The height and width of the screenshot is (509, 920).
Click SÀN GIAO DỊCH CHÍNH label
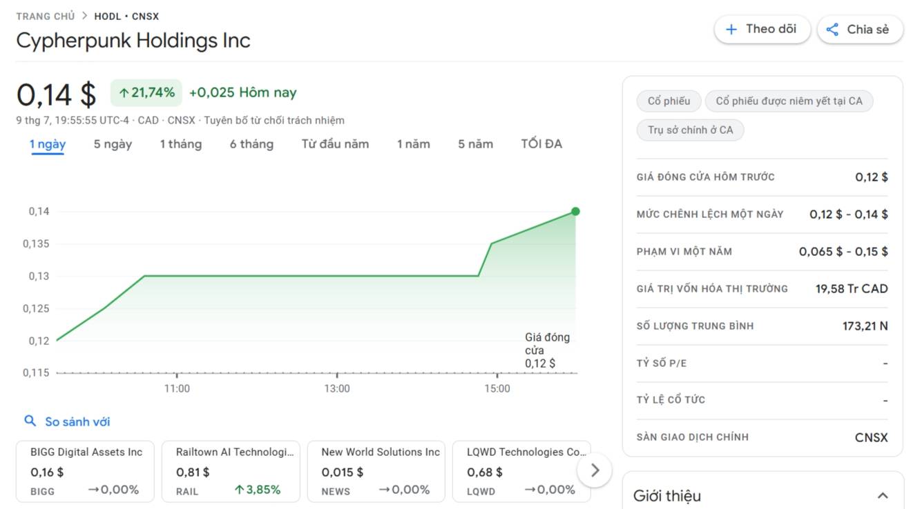pos(692,437)
